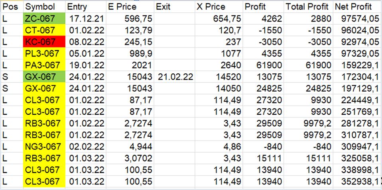Click the PA3-067 symbol cell
382x190 pixels.
43,65
